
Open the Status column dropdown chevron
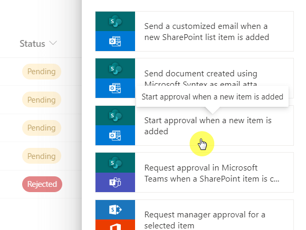click(x=53, y=43)
